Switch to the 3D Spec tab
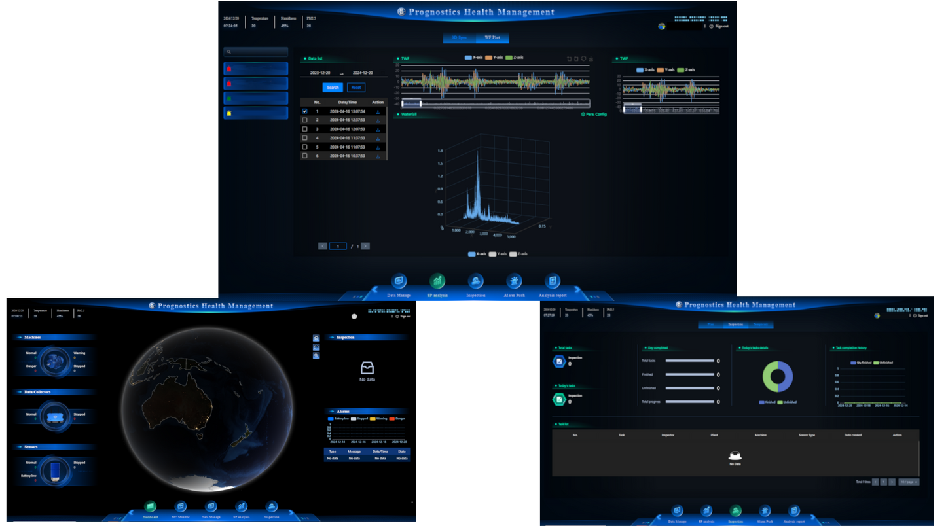This screenshot has height=532, width=946. pos(460,38)
